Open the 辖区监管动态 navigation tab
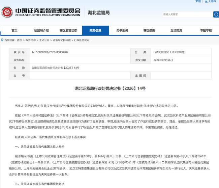 click(x=68, y=30)
